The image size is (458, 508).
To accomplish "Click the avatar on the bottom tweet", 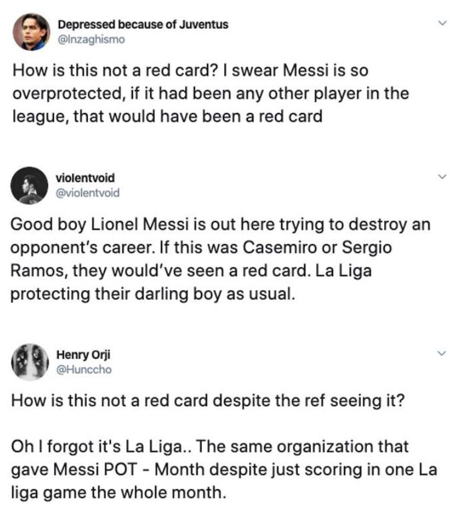I will click(x=29, y=361).
